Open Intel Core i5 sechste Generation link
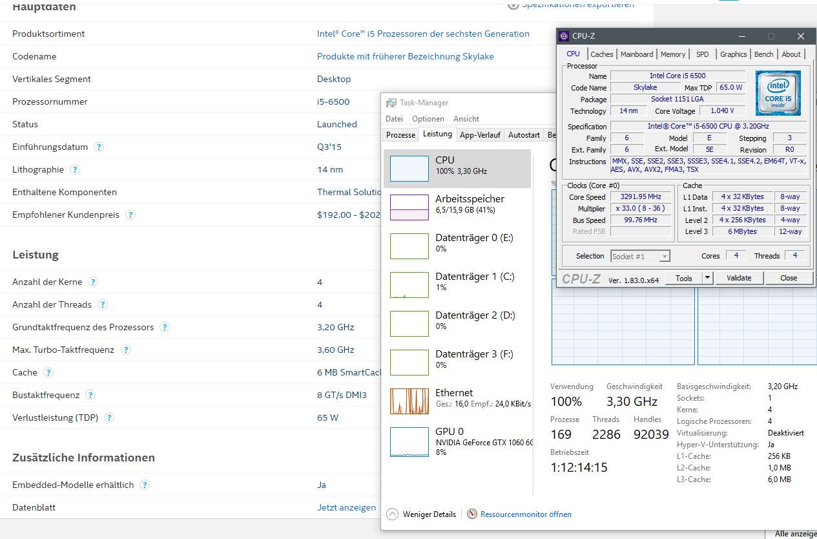The image size is (817, 539). 423,34
